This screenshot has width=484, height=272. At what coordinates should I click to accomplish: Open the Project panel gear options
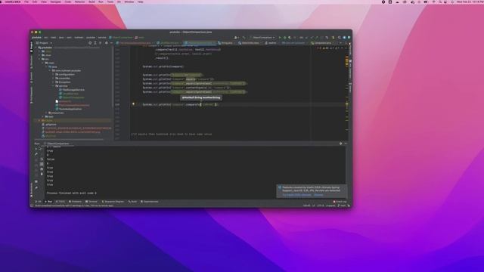[107, 43]
